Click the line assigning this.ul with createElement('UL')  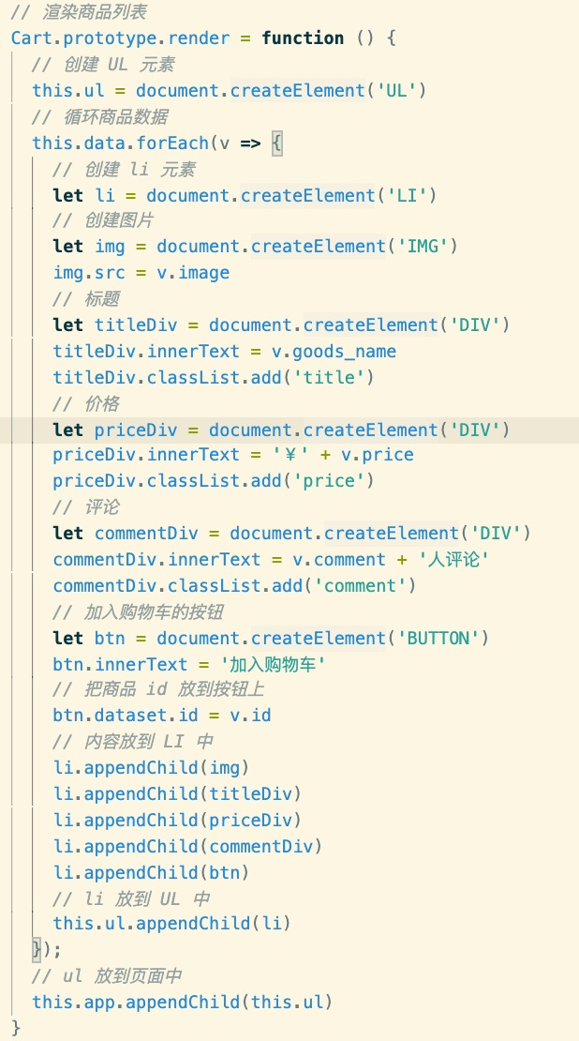(x=230, y=90)
